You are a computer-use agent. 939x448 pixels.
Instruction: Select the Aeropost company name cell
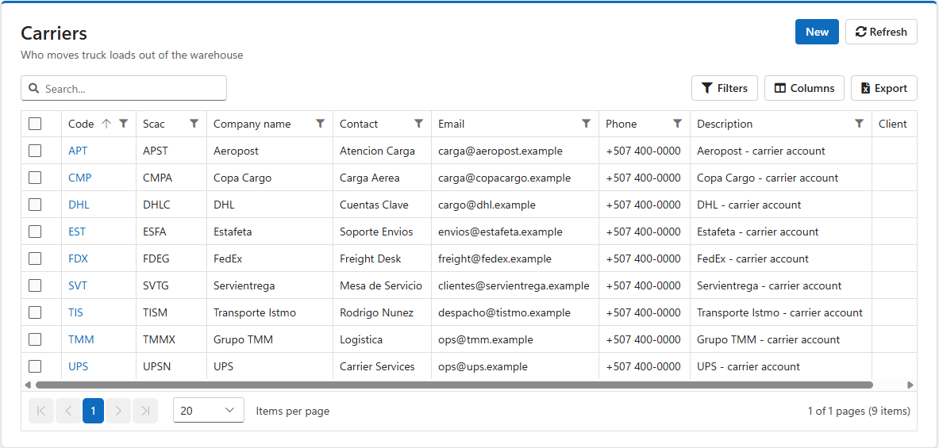[270, 151]
